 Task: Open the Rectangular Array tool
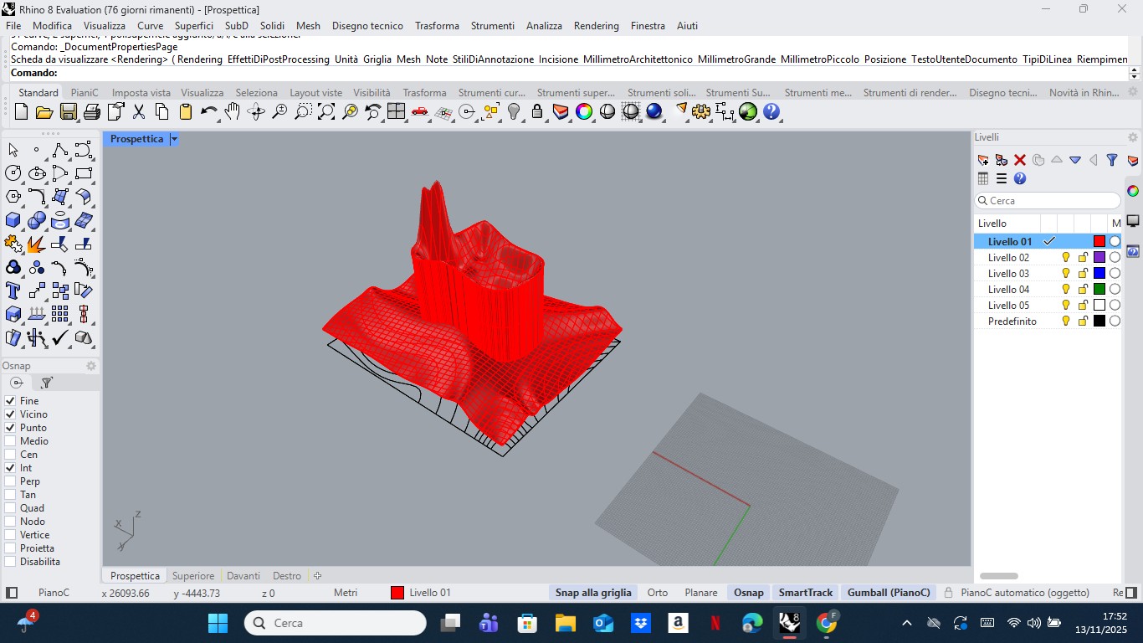point(59,314)
